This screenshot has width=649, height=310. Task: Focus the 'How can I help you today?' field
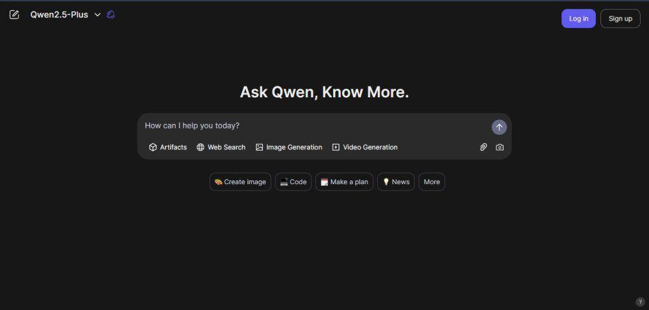click(x=316, y=126)
